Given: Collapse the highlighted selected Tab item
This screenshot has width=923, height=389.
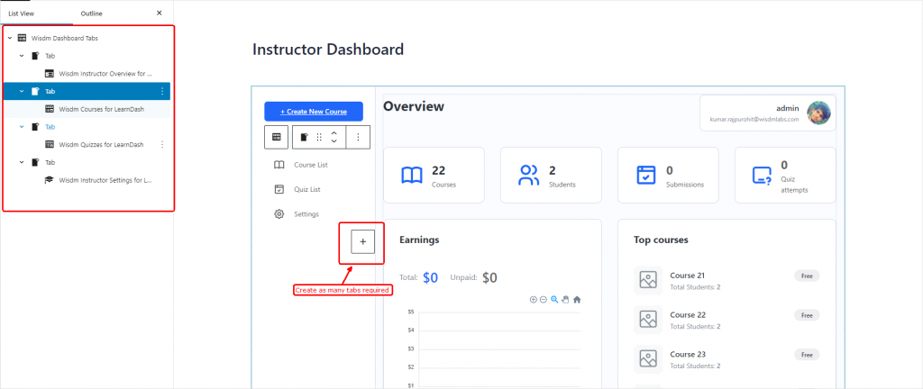Looking at the screenshot, I should (x=22, y=91).
